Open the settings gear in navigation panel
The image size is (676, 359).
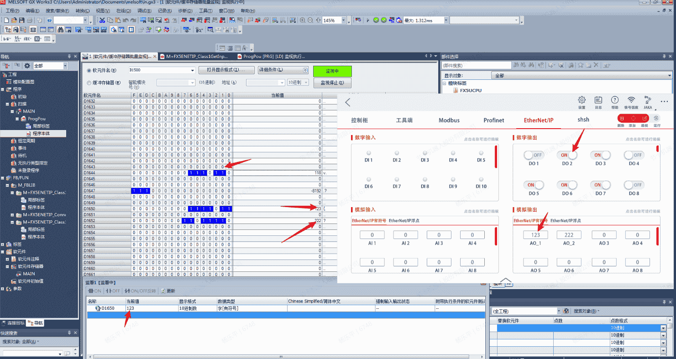(x=27, y=66)
